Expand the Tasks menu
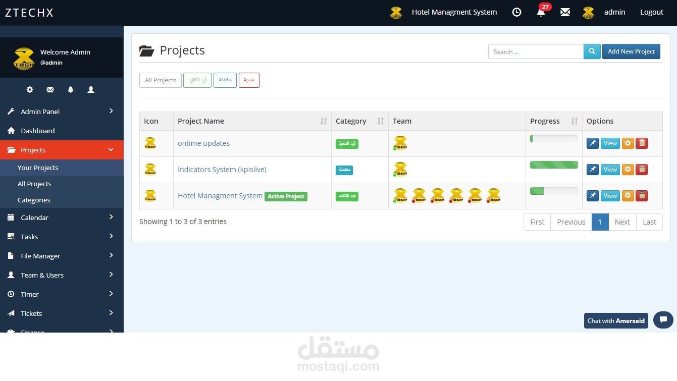 point(62,237)
